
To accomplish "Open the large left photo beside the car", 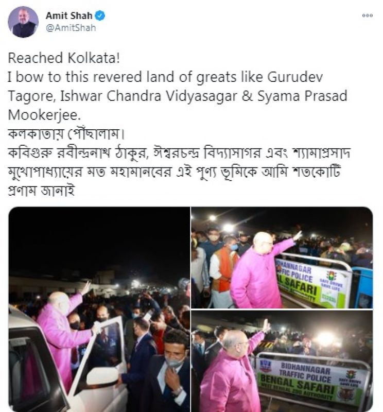I will click(99, 310).
